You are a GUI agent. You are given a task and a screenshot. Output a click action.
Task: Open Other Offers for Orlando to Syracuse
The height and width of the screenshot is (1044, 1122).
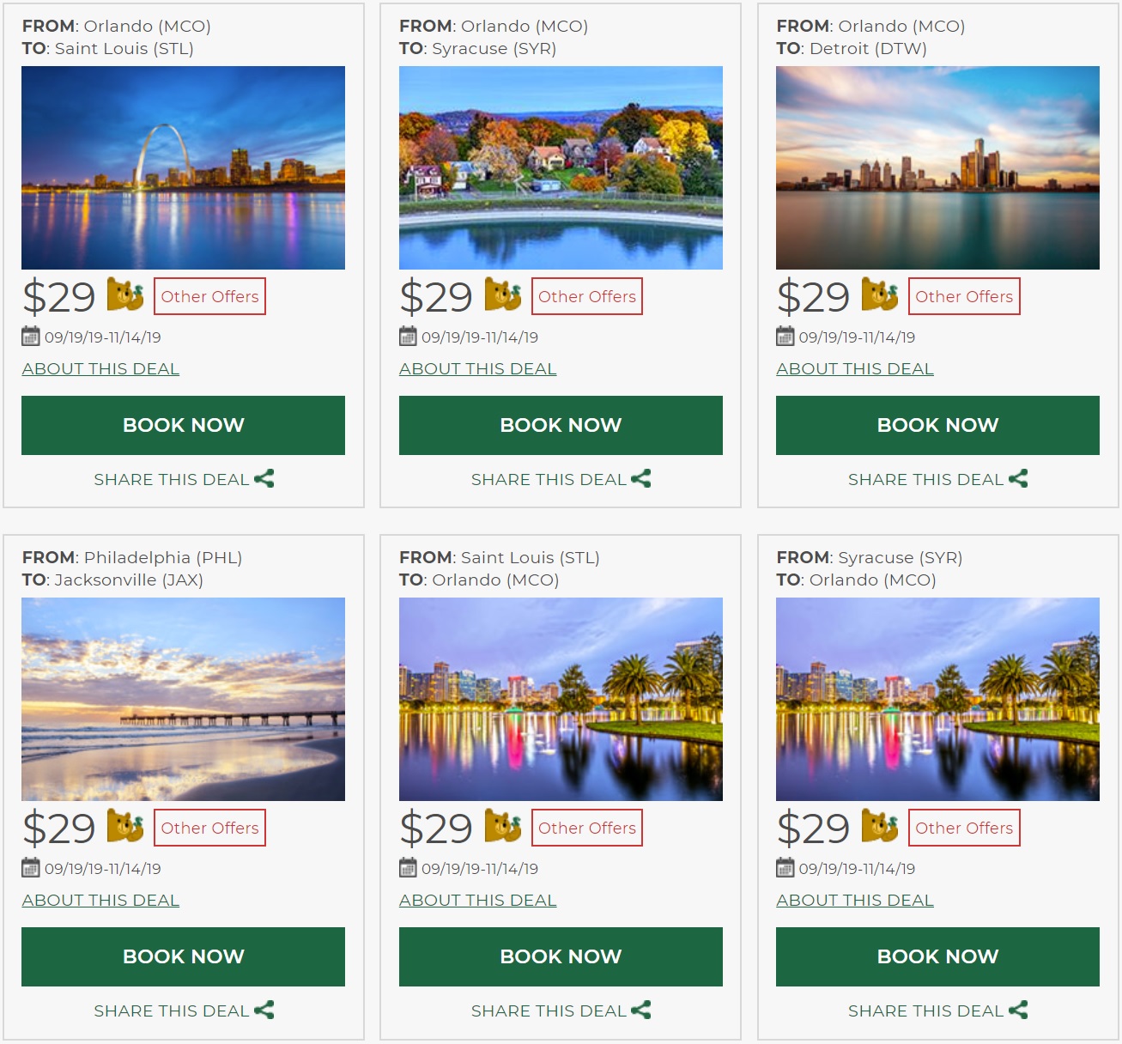point(587,296)
